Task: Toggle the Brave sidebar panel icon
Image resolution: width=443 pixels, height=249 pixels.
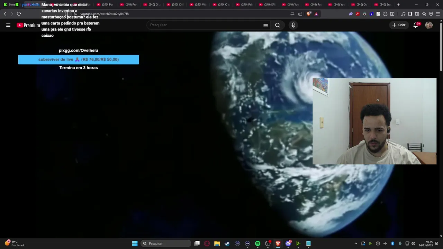Action: click(410, 14)
